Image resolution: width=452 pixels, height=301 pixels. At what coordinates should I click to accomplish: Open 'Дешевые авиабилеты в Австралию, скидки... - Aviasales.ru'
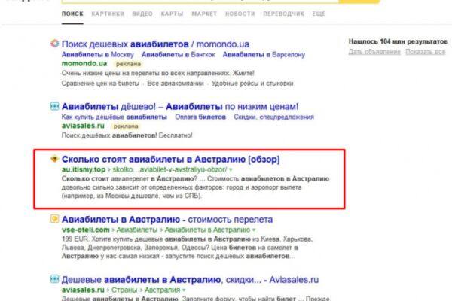(x=190, y=280)
